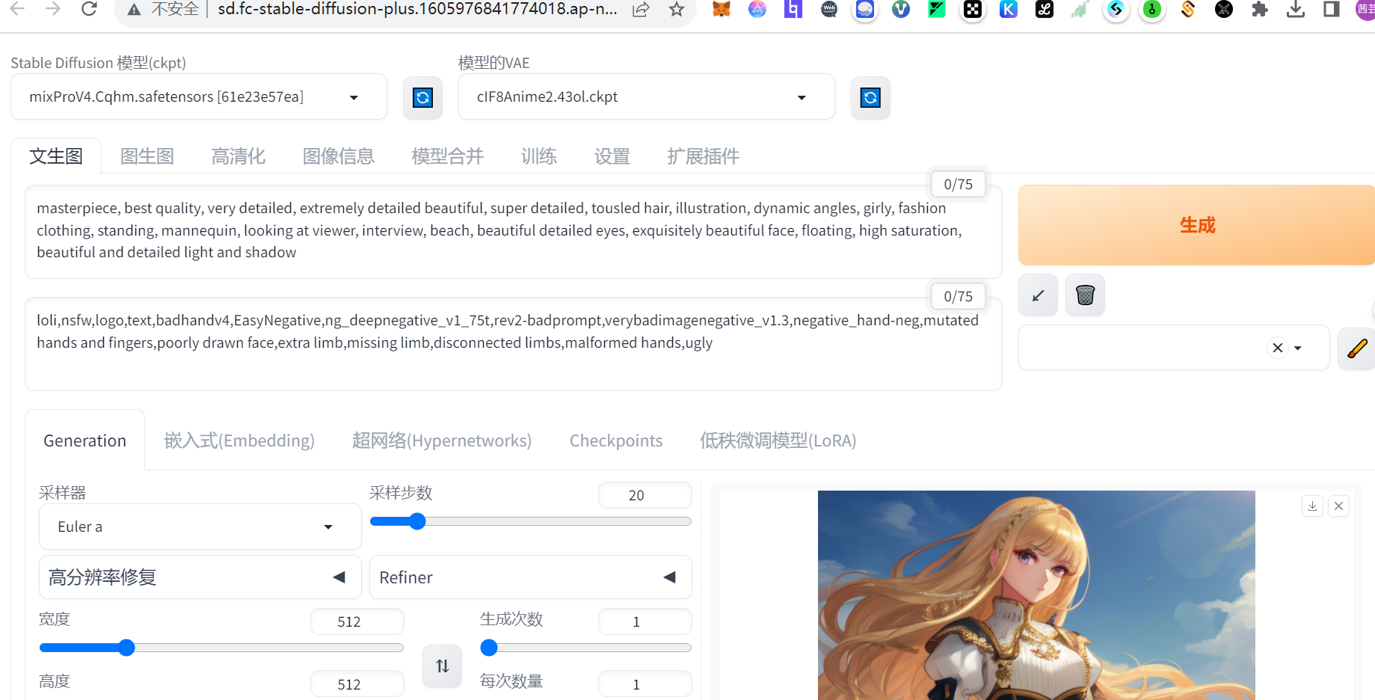Open the browser extensions puzzle menu
The image size is (1375, 700).
(x=1260, y=10)
